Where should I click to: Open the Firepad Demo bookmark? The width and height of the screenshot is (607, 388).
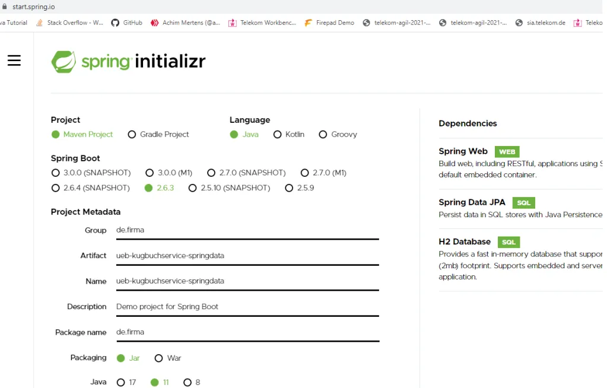(x=329, y=23)
